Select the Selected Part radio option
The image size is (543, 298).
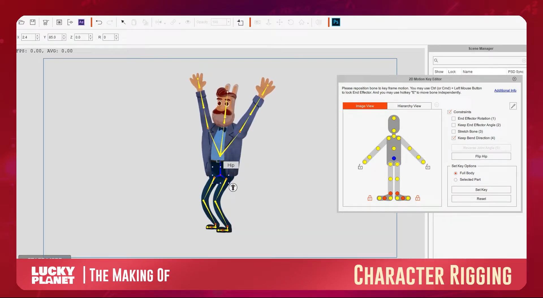[456, 180]
